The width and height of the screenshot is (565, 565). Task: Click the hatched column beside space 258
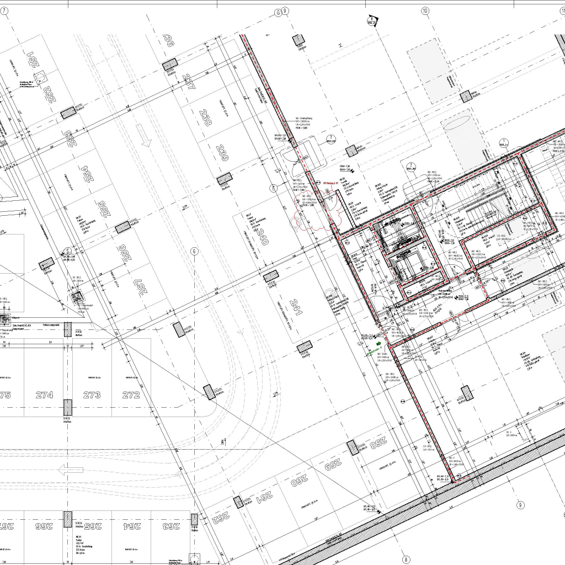point(352,447)
